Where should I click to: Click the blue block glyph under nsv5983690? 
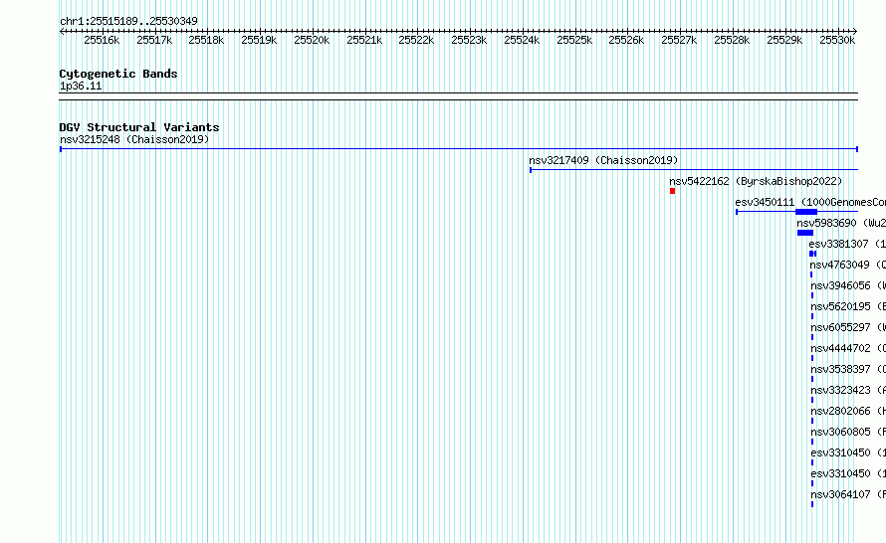pyautogui.click(x=805, y=233)
